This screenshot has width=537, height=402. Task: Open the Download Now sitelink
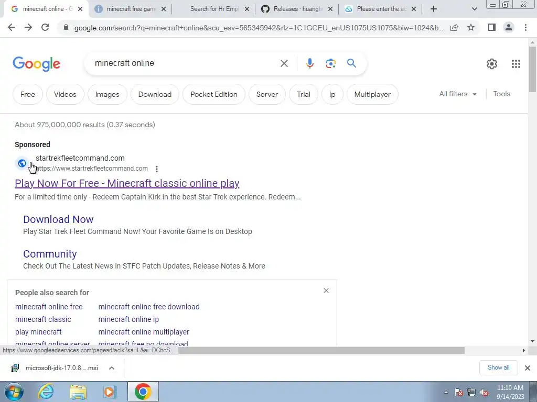click(58, 219)
